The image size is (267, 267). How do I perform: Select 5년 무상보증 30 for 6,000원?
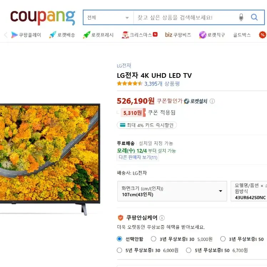[x=119, y=250]
